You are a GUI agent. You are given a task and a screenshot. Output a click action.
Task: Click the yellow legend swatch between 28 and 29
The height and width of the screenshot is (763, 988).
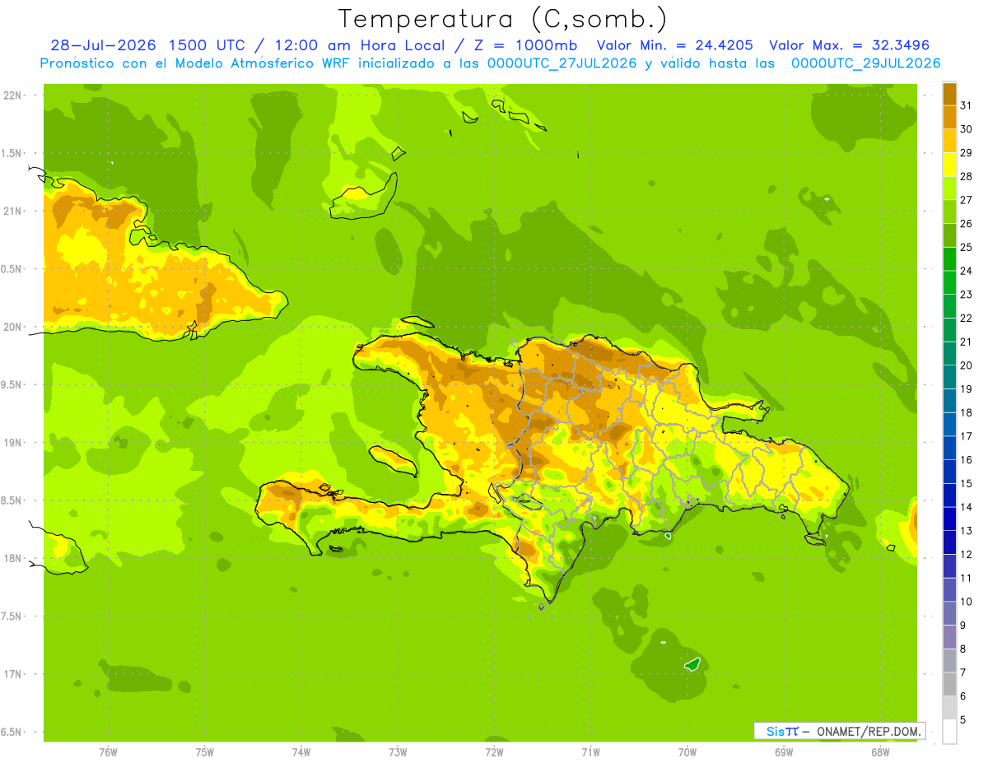[950, 164]
